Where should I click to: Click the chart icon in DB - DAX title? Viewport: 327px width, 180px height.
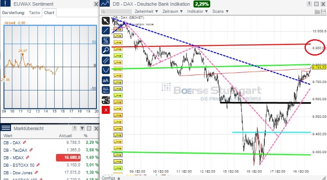pyautogui.click(x=105, y=4)
